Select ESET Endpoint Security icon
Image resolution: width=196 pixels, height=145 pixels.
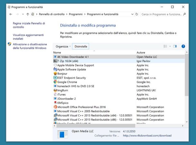(55, 78)
